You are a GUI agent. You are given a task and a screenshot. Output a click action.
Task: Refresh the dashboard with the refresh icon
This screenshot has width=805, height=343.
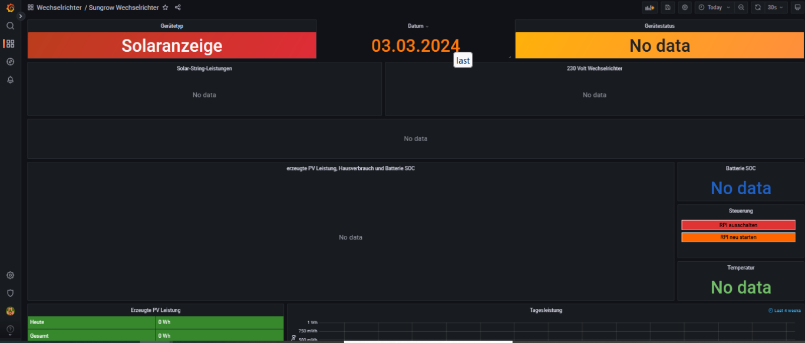pos(758,8)
